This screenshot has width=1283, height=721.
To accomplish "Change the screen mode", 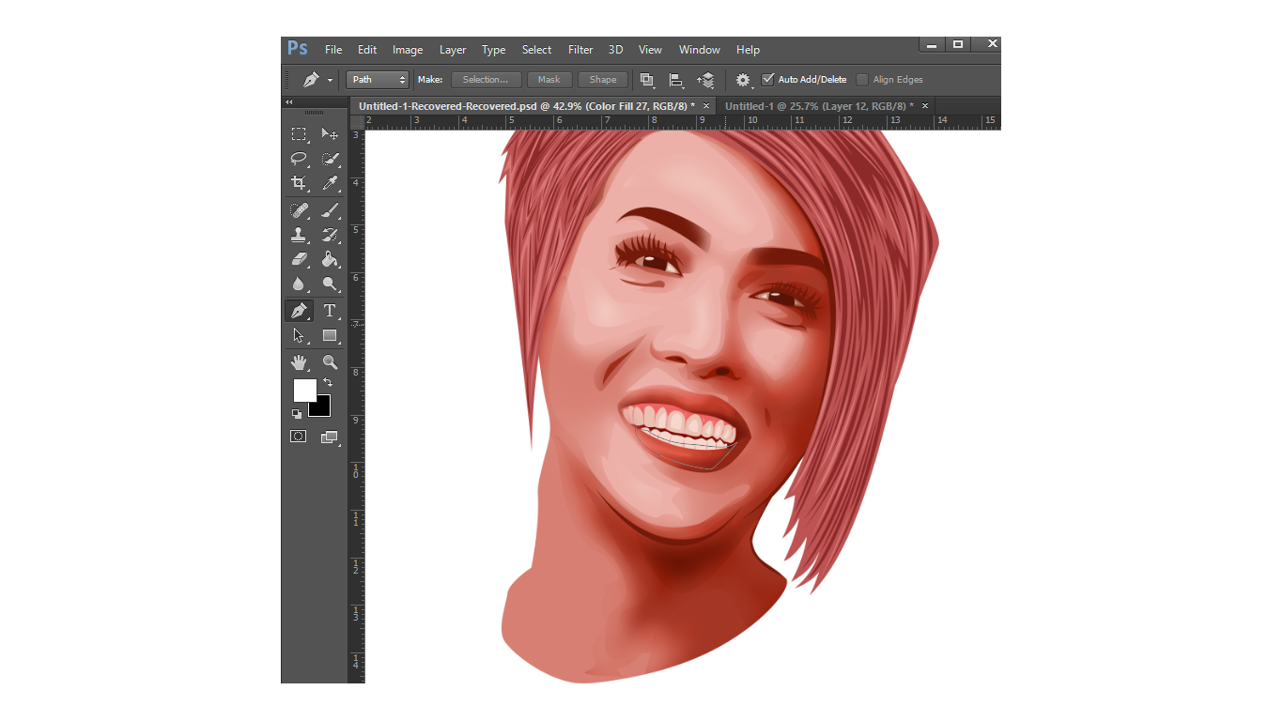I will [329, 437].
